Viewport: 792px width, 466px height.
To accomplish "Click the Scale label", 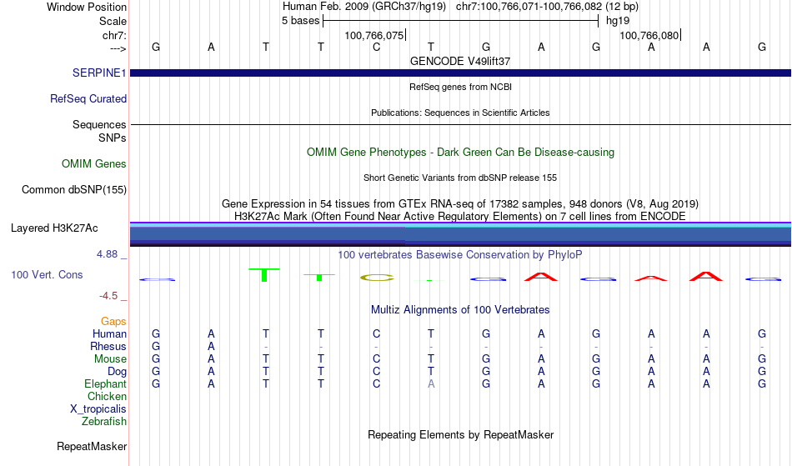I will (x=113, y=21).
